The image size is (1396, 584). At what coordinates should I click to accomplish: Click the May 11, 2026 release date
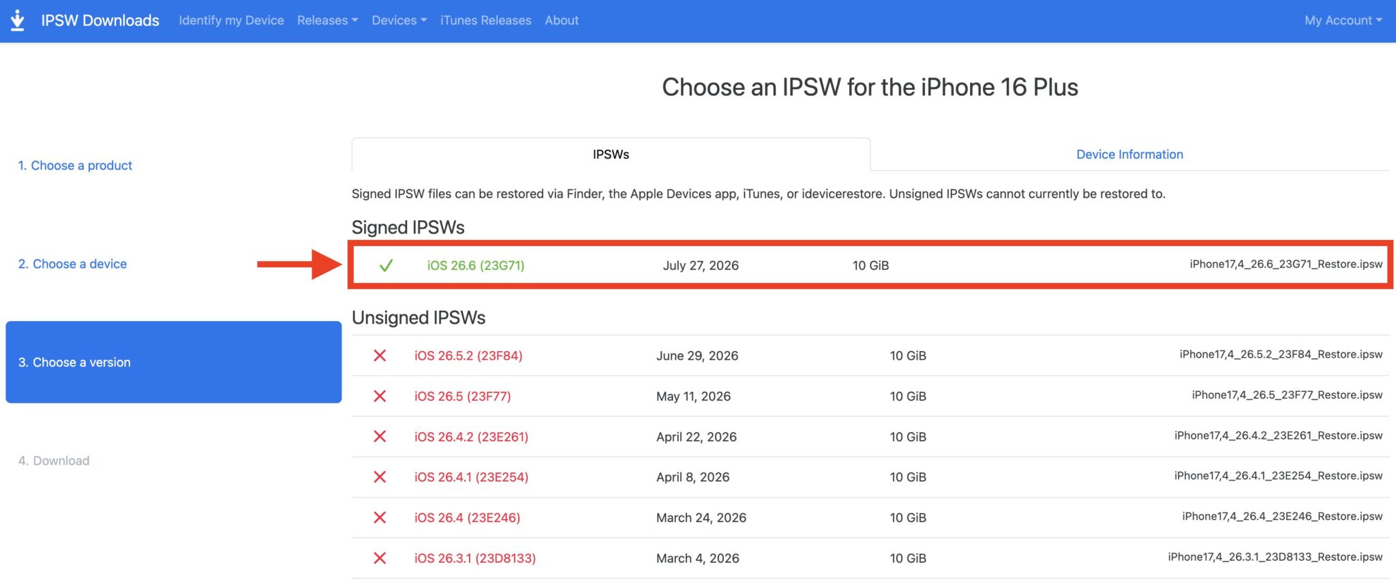[x=693, y=396]
